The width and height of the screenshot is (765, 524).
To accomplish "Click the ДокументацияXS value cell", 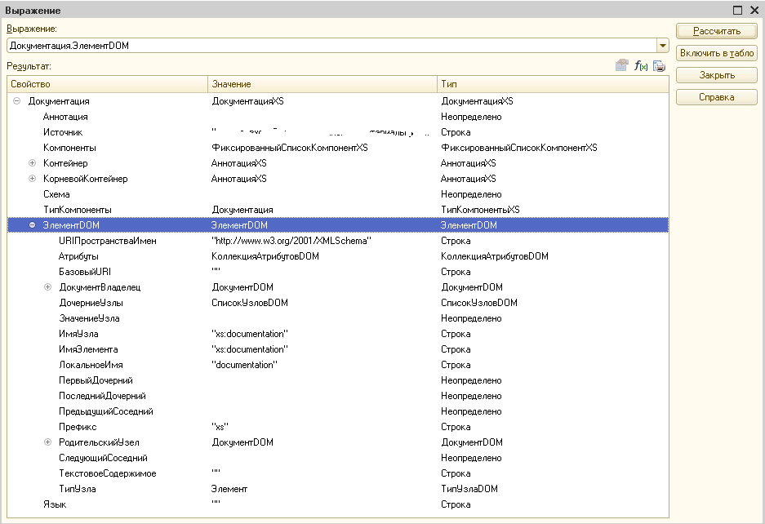I will click(248, 101).
